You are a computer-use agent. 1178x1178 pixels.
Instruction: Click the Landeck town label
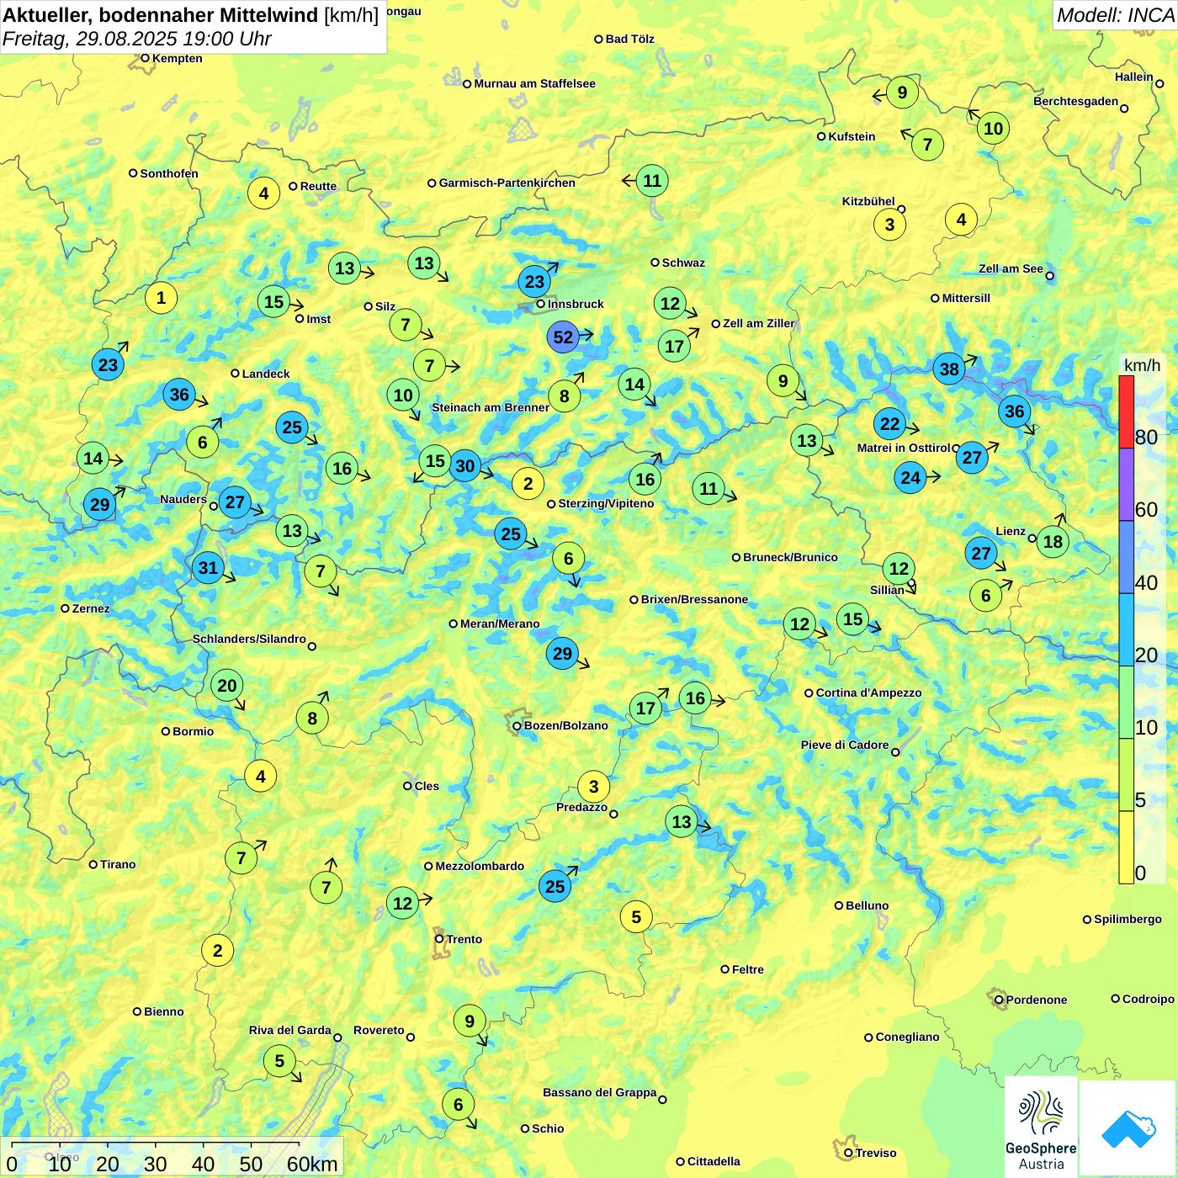[266, 374]
